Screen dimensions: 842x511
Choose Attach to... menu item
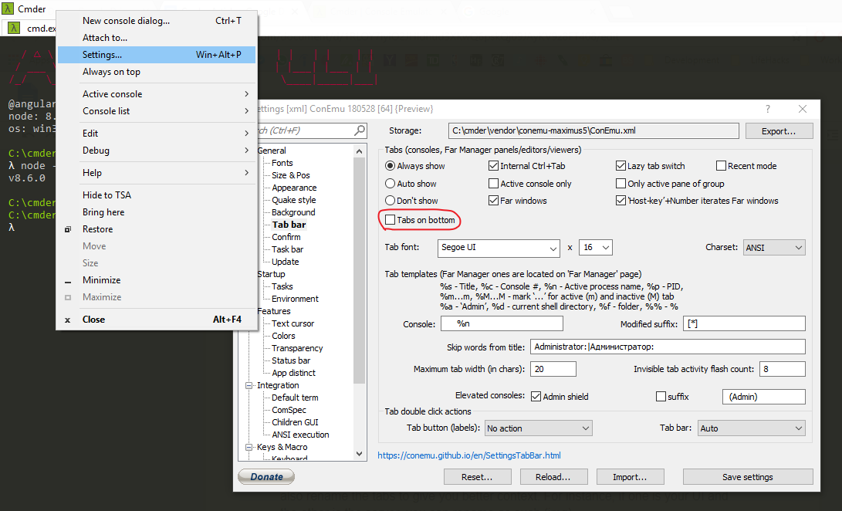[157, 38]
